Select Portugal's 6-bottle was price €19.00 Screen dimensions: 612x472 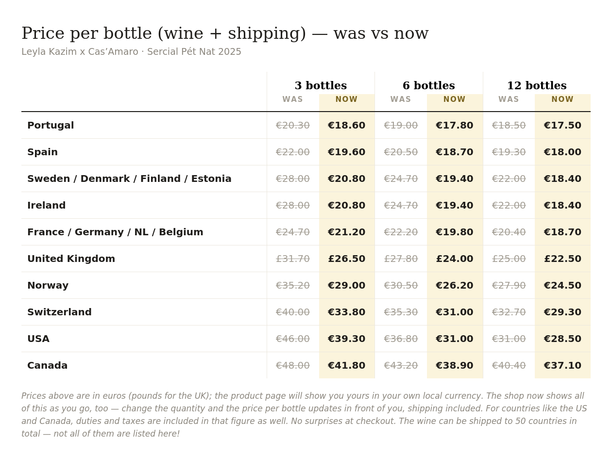pyautogui.click(x=401, y=126)
